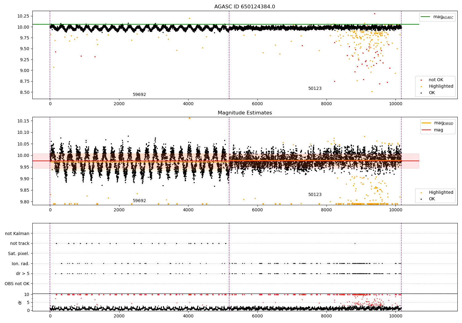Click y-tick "9.80" in Magnitude Estimates plot

coord(24,202)
